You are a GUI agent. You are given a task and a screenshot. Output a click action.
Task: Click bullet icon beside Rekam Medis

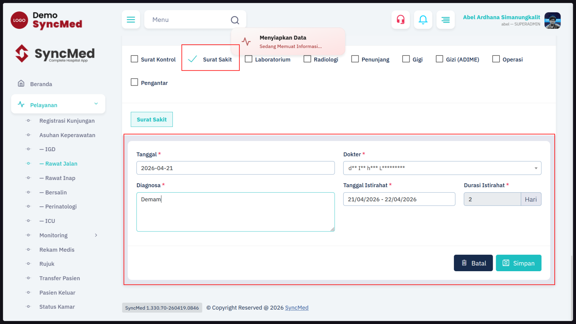coord(28,249)
